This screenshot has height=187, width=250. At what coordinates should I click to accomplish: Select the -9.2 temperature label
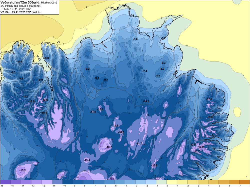(87, 69)
